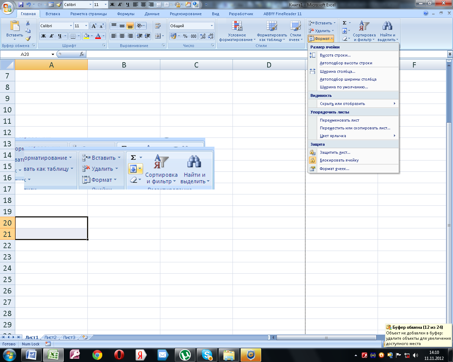453x362 pixels.
Task: Click the Fill down arrow icon
Action: (x=345, y=31)
